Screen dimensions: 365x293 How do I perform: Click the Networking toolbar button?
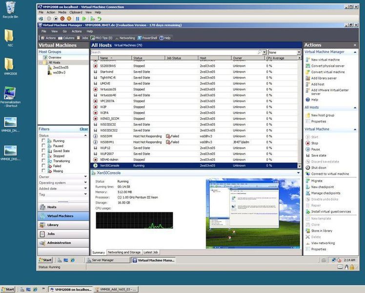coord(125,38)
